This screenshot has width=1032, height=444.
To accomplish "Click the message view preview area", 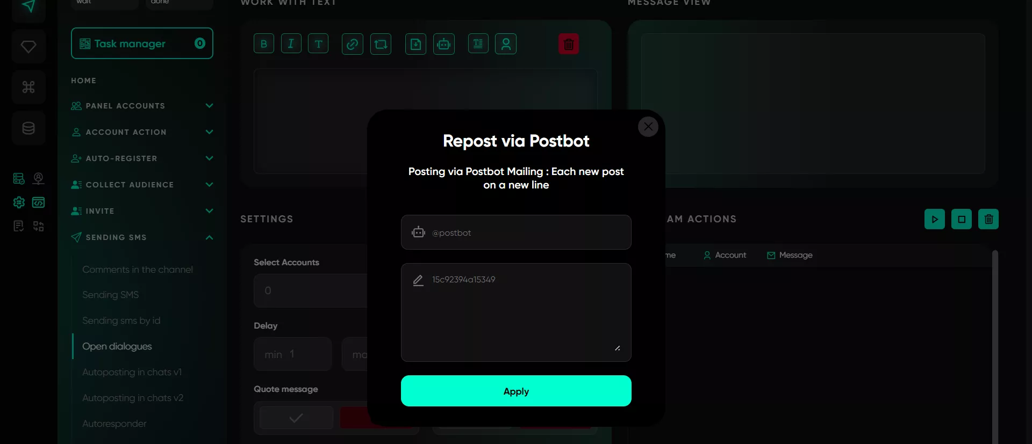I will click(813, 103).
